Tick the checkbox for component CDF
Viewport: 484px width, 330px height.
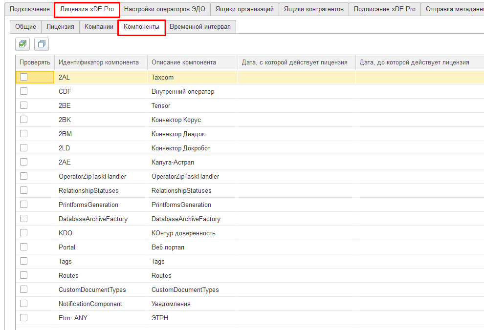(x=24, y=91)
